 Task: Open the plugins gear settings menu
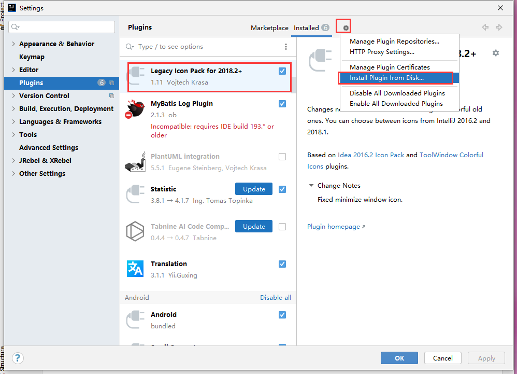pyautogui.click(x=346, y=28)
